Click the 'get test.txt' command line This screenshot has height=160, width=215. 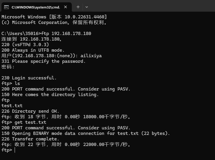(30, 122)
